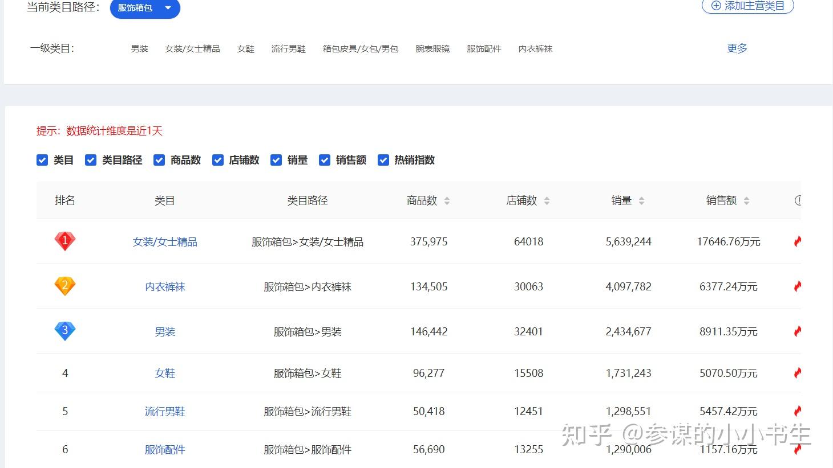Sort table by 商品数 arrows
Viewport: 833px width, 468px height.
(x=447, y=200)
